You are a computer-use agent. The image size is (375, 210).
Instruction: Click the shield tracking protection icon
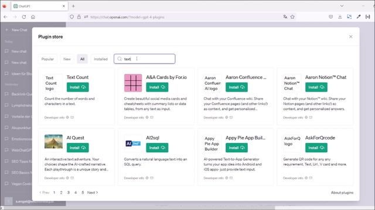[71, 17]
